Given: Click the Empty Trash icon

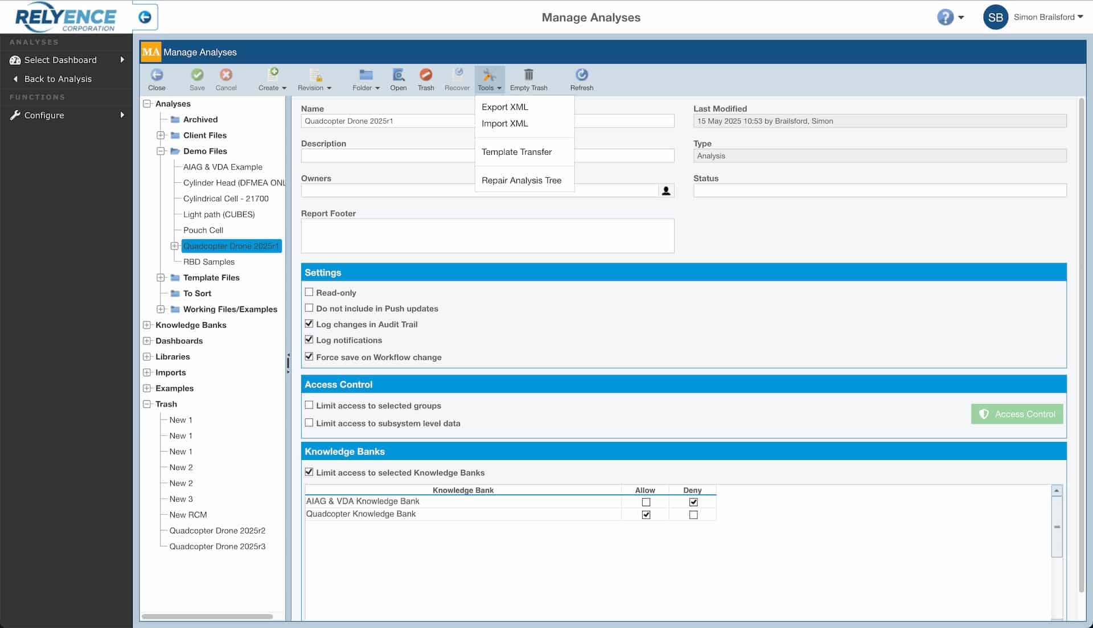Looking at the screenshot, I should [528, 75].
